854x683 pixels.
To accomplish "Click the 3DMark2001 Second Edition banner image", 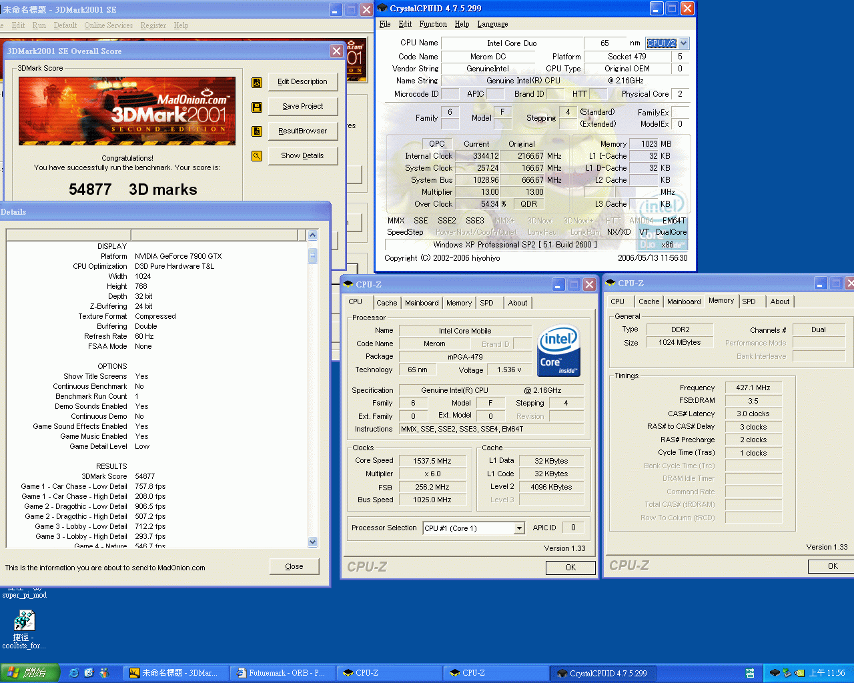I will tap(127, 111).
